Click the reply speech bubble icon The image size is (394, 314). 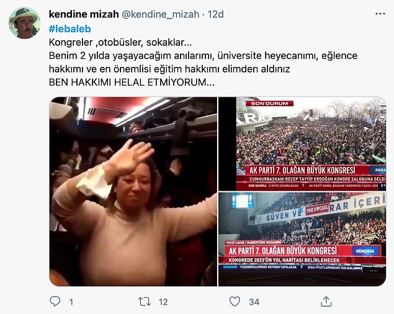point(55,301)
